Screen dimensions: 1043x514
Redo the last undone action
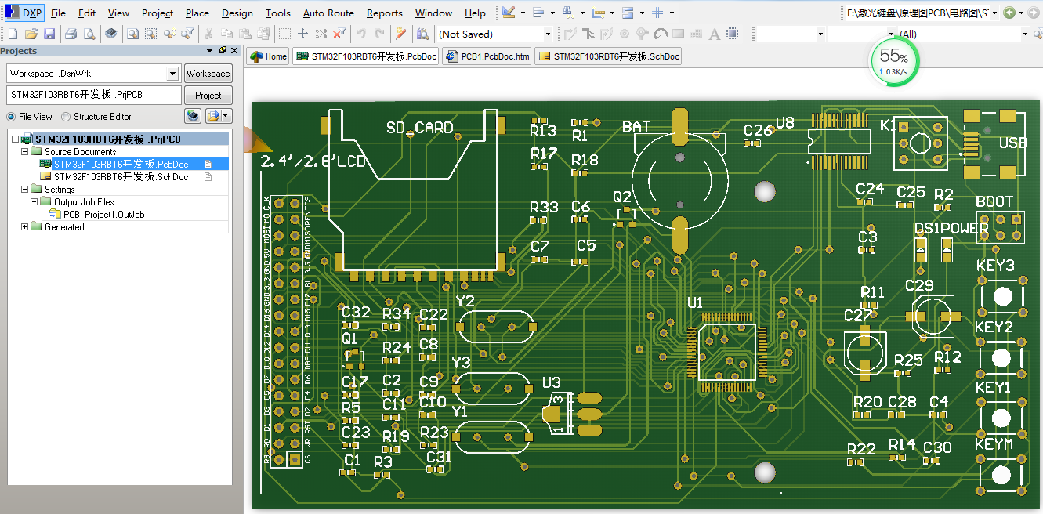tap(379, 34)
